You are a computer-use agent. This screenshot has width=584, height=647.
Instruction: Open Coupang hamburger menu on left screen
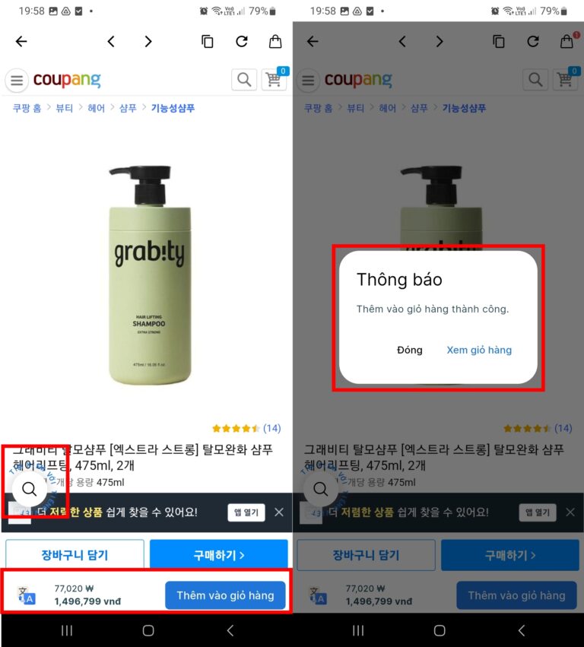point(17,80)
